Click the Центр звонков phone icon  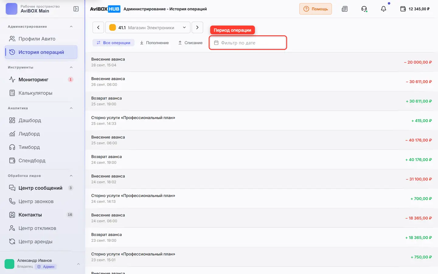[x=12, y=201]
